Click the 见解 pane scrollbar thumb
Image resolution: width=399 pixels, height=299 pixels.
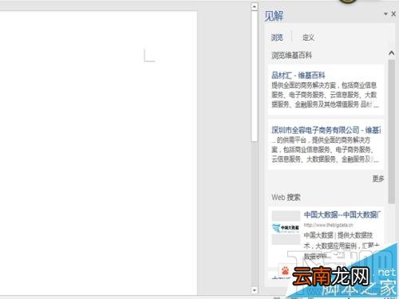click(391, 132)
